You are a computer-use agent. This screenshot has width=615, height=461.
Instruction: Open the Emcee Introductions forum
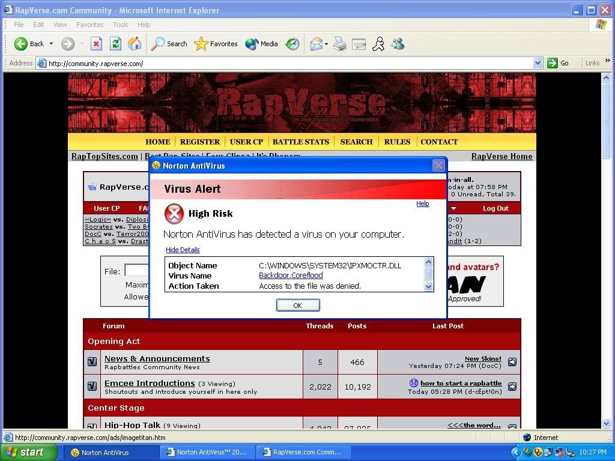[x=150, y=383]
